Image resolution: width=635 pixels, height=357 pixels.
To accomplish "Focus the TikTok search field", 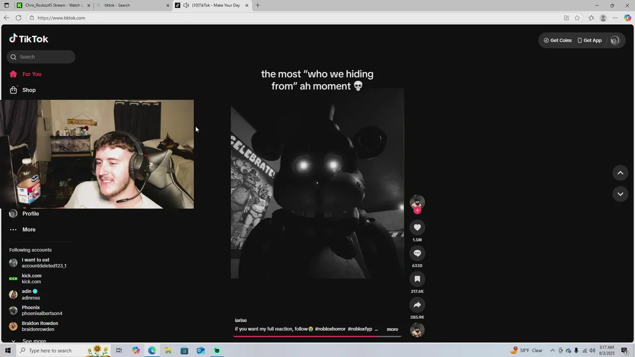I will pyautogui.click(x=41, y=57).
